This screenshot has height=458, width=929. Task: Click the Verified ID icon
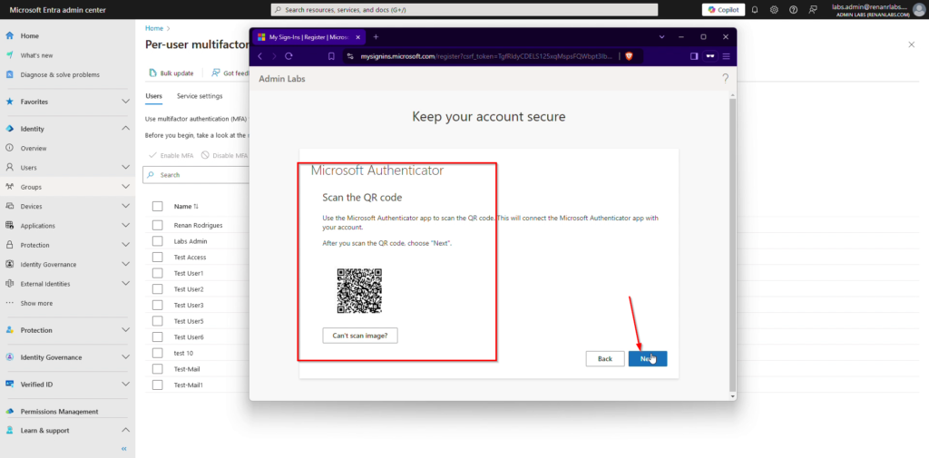(9, 384)
